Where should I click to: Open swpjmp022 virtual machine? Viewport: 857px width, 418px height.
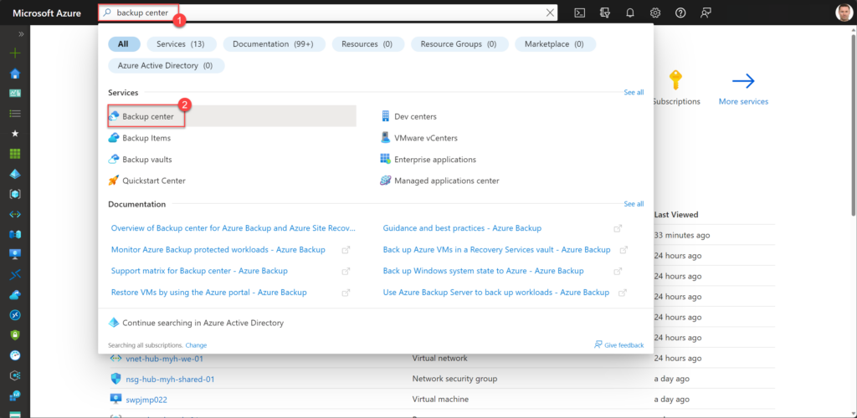pos(146,400)
